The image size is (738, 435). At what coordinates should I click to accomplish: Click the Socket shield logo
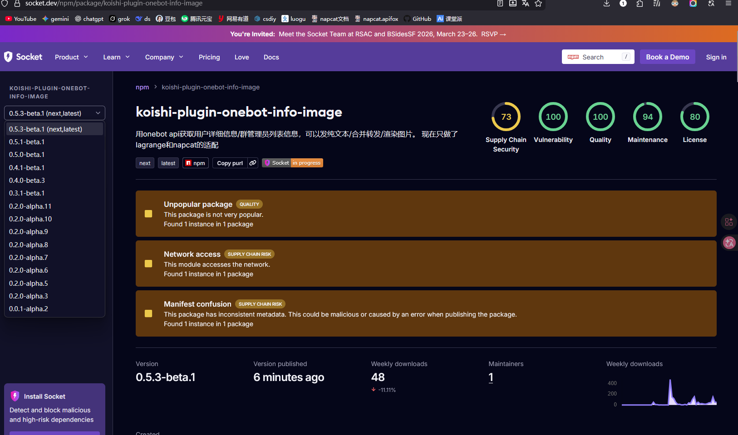click(8, 57)
